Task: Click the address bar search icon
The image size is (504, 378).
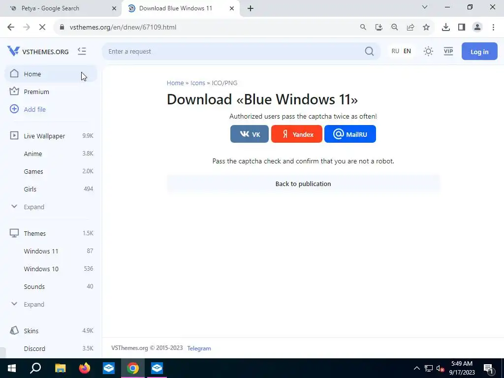Action: pos(363,28)
